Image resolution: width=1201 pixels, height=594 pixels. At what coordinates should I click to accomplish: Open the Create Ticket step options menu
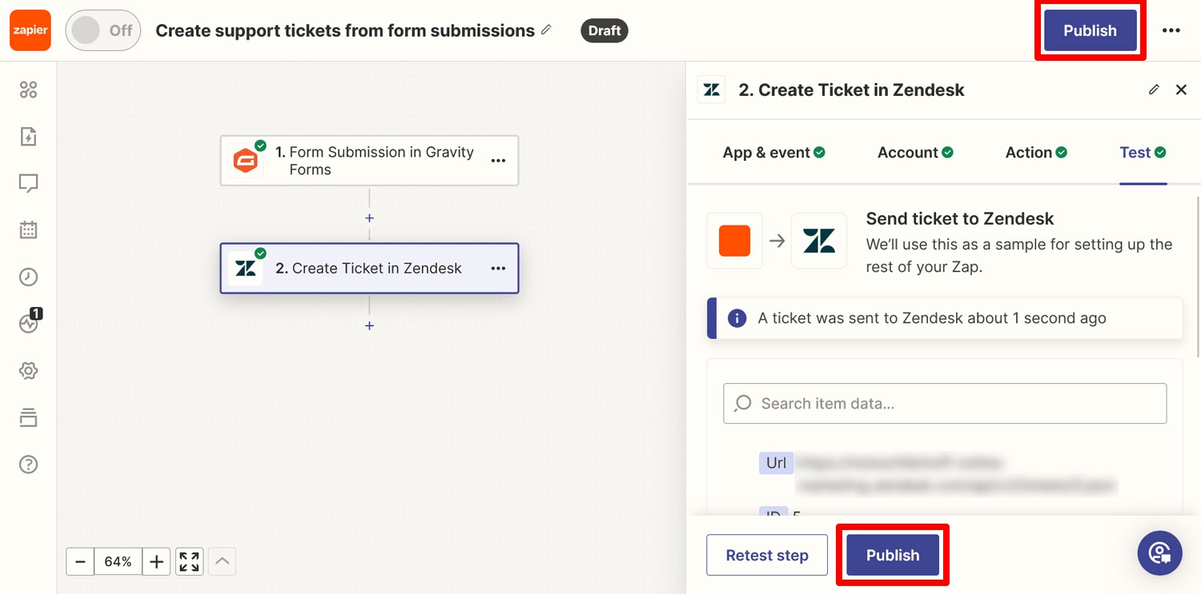(498, 269)
